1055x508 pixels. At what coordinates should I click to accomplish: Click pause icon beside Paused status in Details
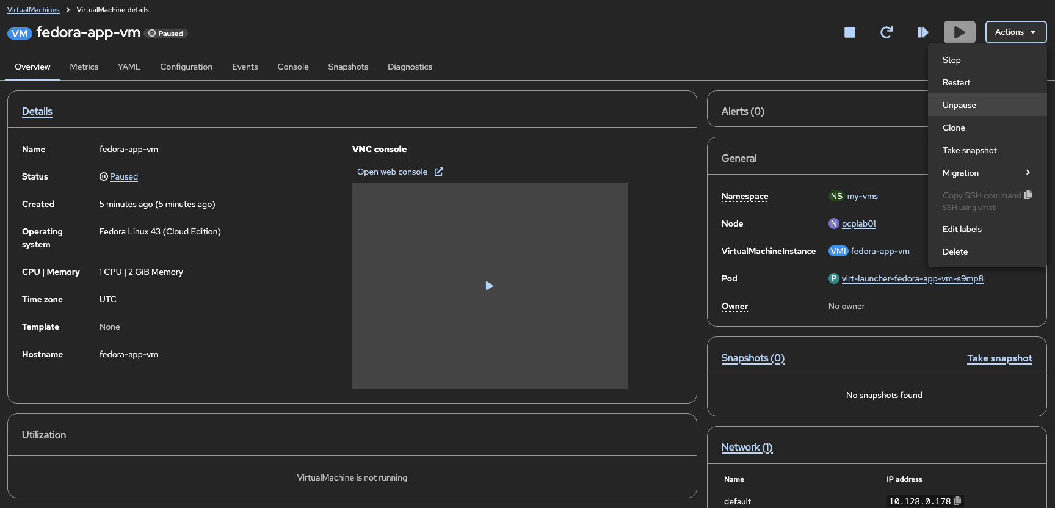coord(104,176)
